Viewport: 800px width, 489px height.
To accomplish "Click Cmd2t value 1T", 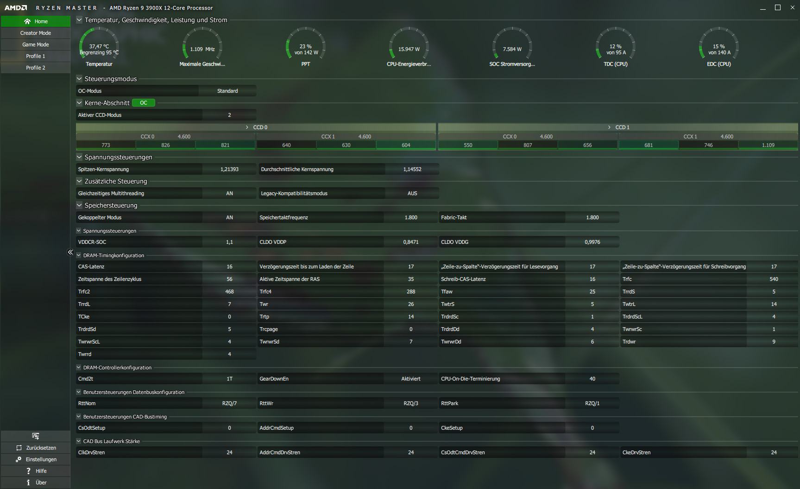I will click(x=229, y=379).
